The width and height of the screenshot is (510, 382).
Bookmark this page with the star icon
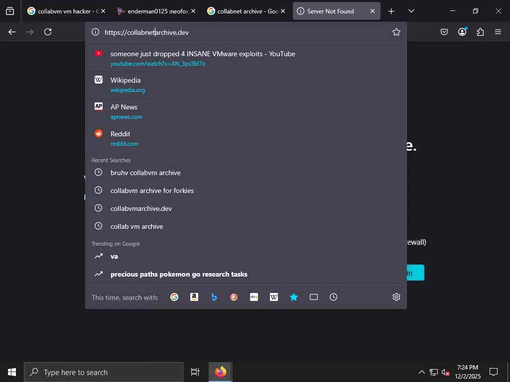(x=396, y=32)
